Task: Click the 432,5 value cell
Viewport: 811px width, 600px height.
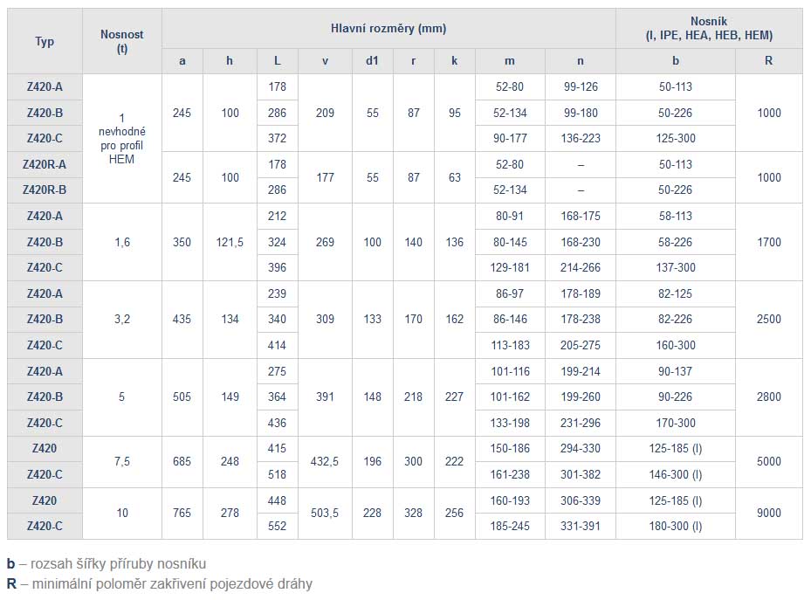Action: 325,462
